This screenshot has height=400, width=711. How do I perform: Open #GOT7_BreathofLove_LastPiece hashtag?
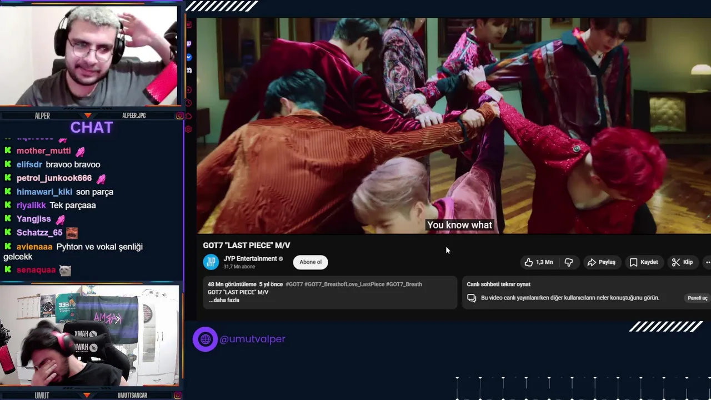[344, 284]
